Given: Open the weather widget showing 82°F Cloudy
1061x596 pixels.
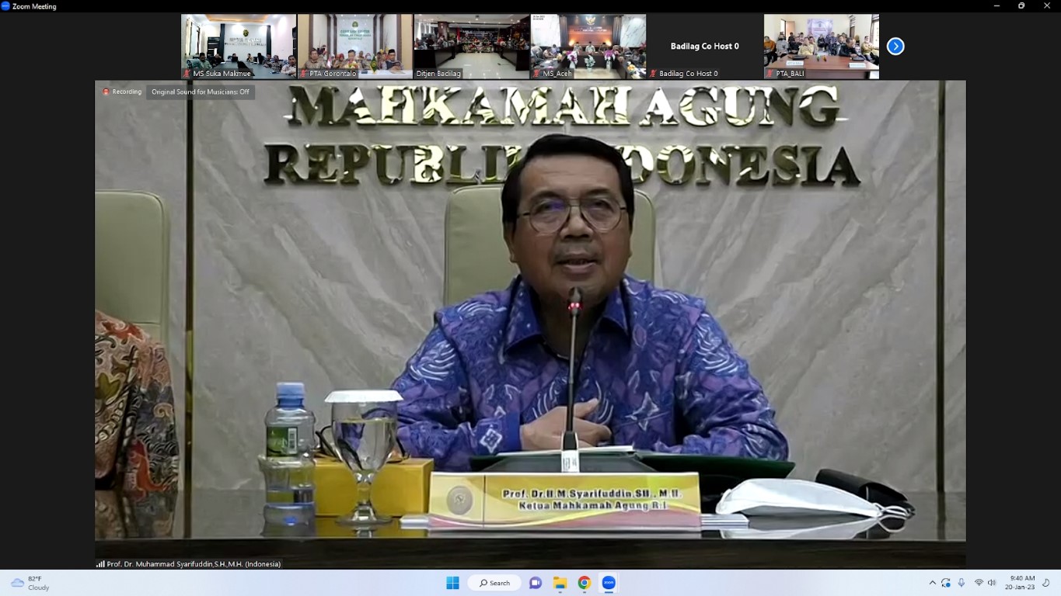Looking at the screenshot, I should tap(31, 583).
